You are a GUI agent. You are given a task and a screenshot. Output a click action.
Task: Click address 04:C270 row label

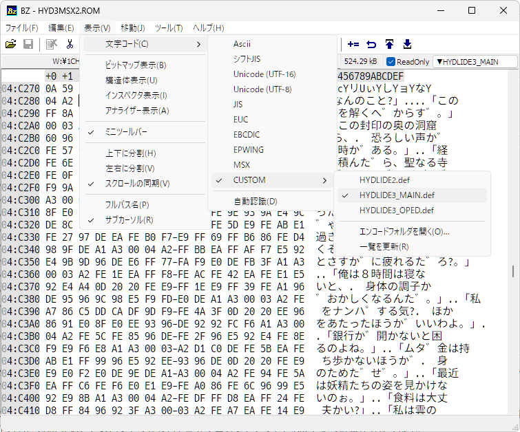point(21,89)
